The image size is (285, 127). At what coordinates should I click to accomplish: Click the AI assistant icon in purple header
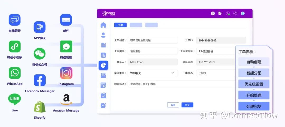coord(213,13)
